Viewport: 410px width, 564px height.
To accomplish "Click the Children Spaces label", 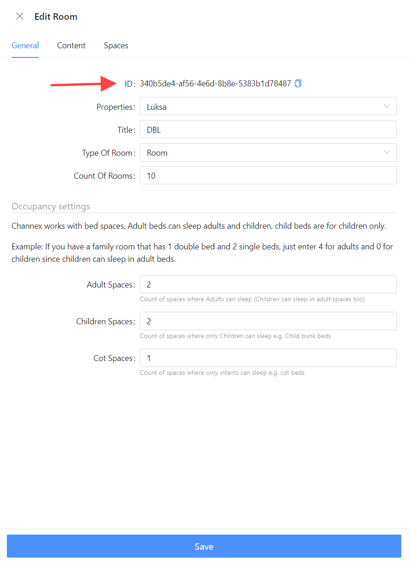I will tap(105, 321).
